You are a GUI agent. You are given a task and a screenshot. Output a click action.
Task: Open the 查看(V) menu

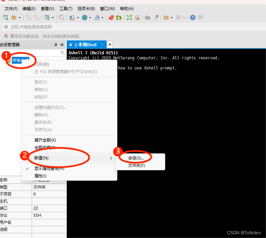coord(48,9)
